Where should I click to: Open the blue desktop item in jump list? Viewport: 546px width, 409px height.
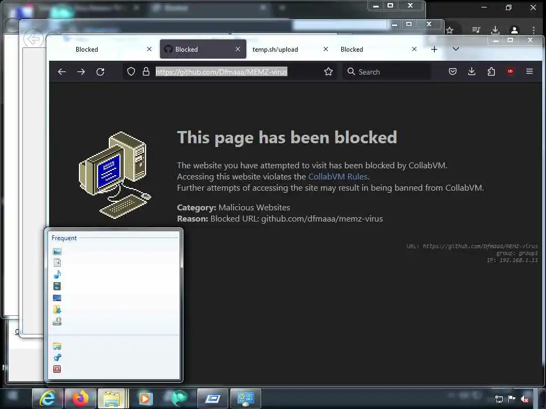tap(57, 298)
